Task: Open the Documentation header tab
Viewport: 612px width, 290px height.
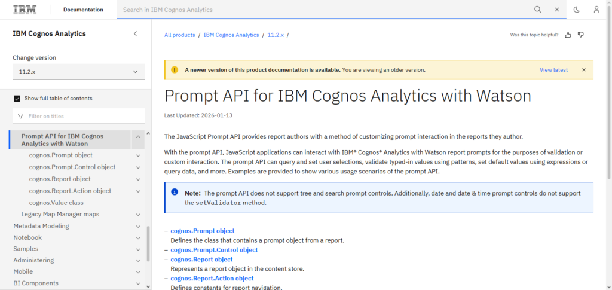Action: click(84, 10)
